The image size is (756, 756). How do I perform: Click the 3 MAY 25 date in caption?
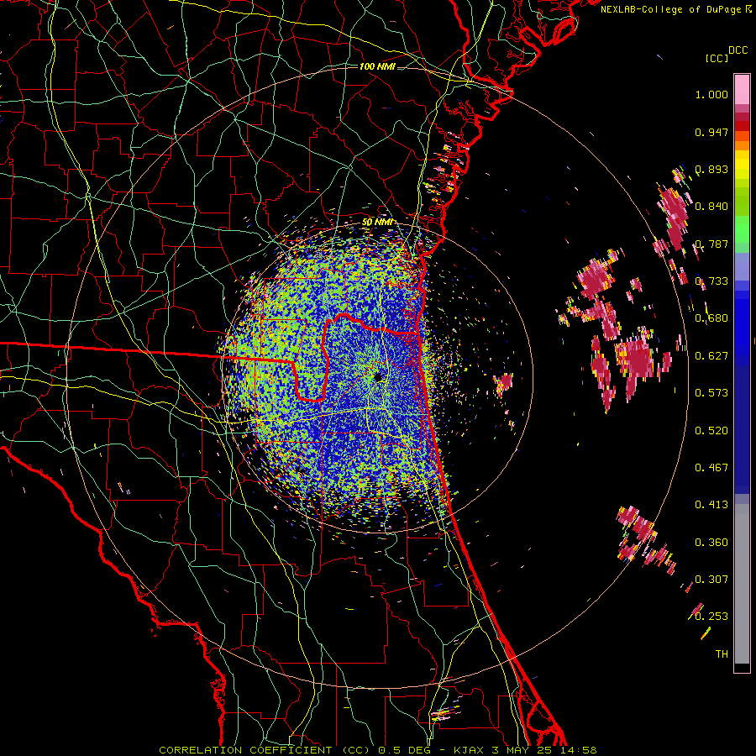click(522, 750)
